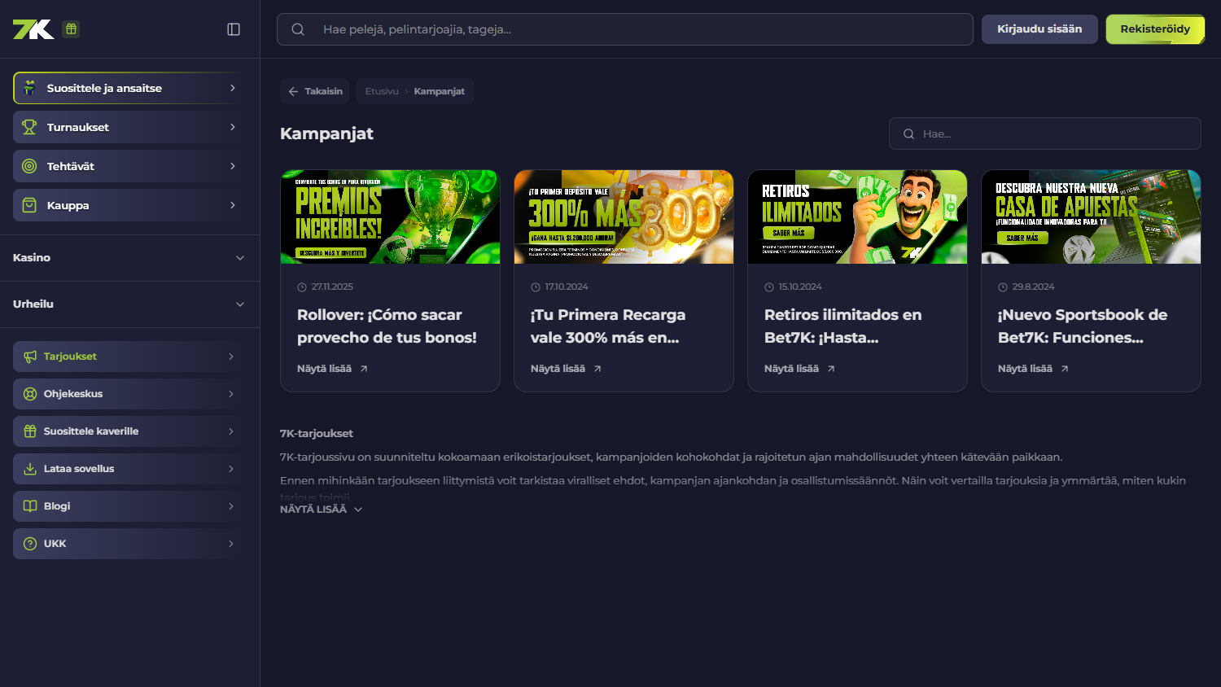This screenshot has height=687, width=1221.
Task: Open the Premios Increíbles banner thumbnail
Action: (390, 217)
